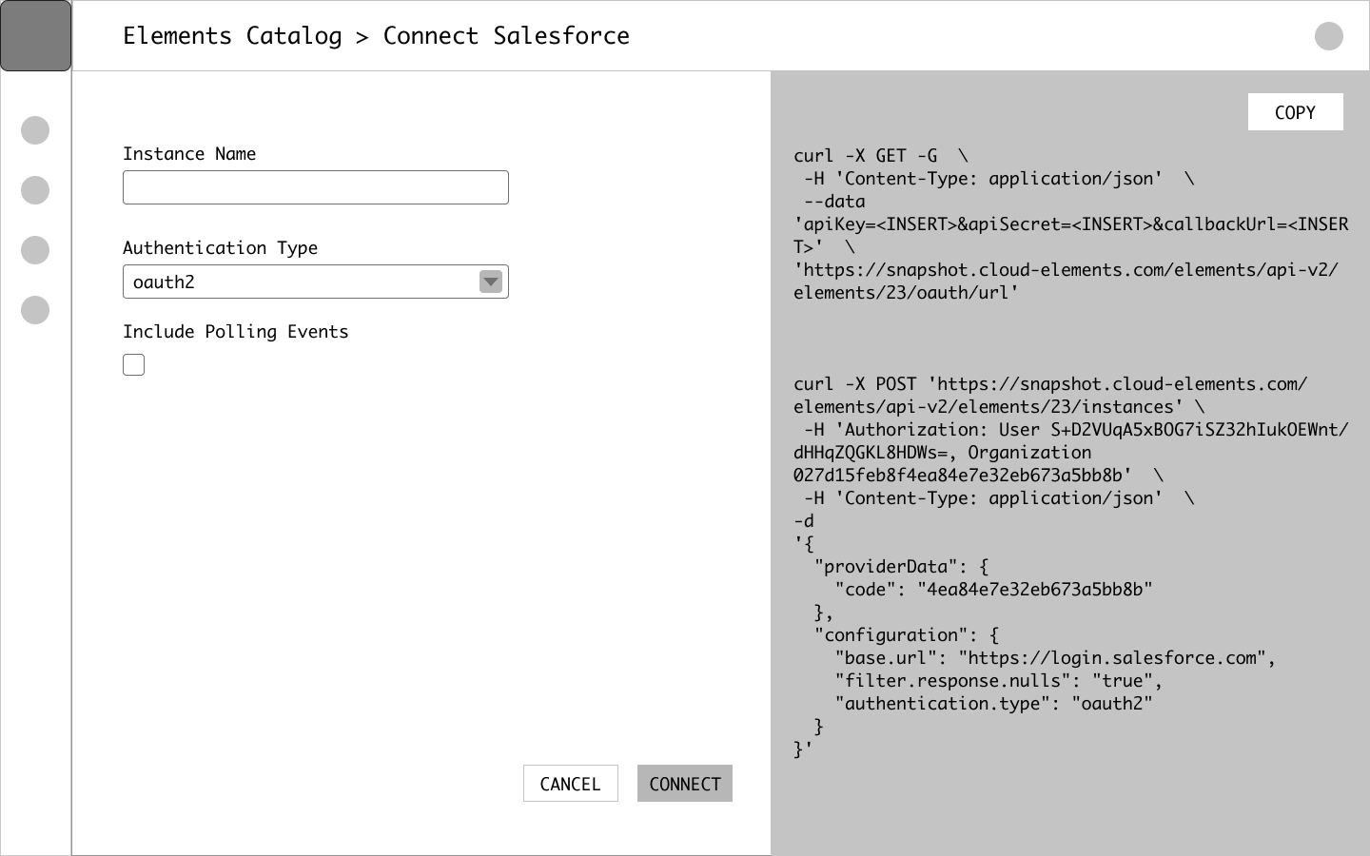Click the Include Polling Events label
This screenshot has height=856, width=1370.
(x=235, y=332)
